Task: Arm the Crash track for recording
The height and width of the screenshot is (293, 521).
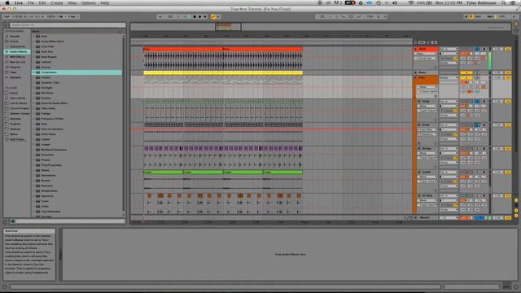Action: [x=484, y=172]
